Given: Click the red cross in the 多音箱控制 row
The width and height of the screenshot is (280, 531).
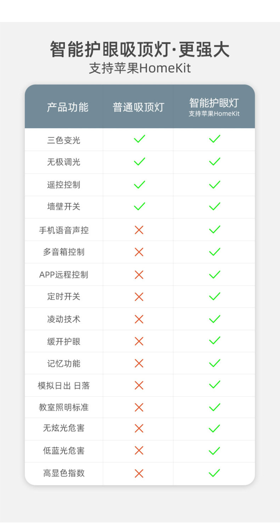Looking at the screenshot, I should [139, 252].
